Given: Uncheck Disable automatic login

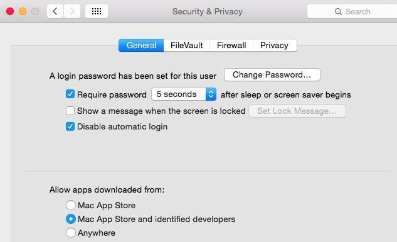Looking at the screenshot, I should (70, 126).
